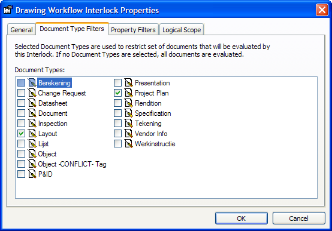Screen dimensions: 332x231
Task: Click the icon beside Object row
Action: 32,154
